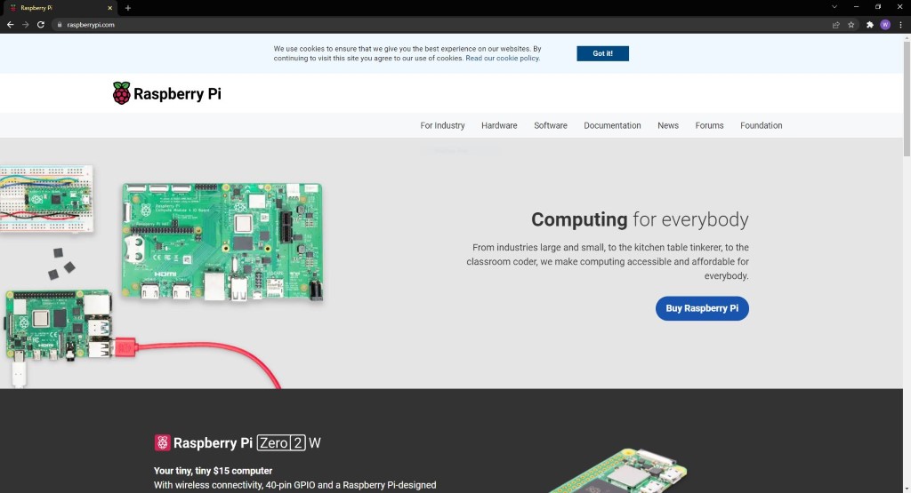The width and height of the screenshot is (911, 493).
Task: Share this page via address bar icon
Action: [x=835, y=24]
